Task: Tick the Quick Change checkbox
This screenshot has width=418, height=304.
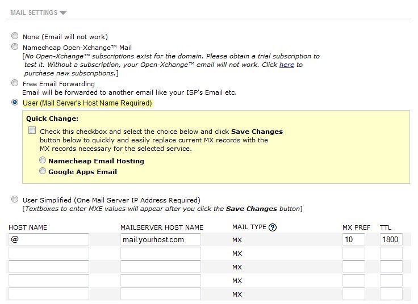Action: (x=32, y=130)
